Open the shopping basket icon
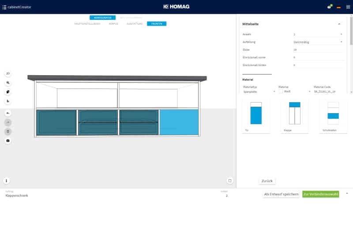353x229 pixels. point(329,7)
